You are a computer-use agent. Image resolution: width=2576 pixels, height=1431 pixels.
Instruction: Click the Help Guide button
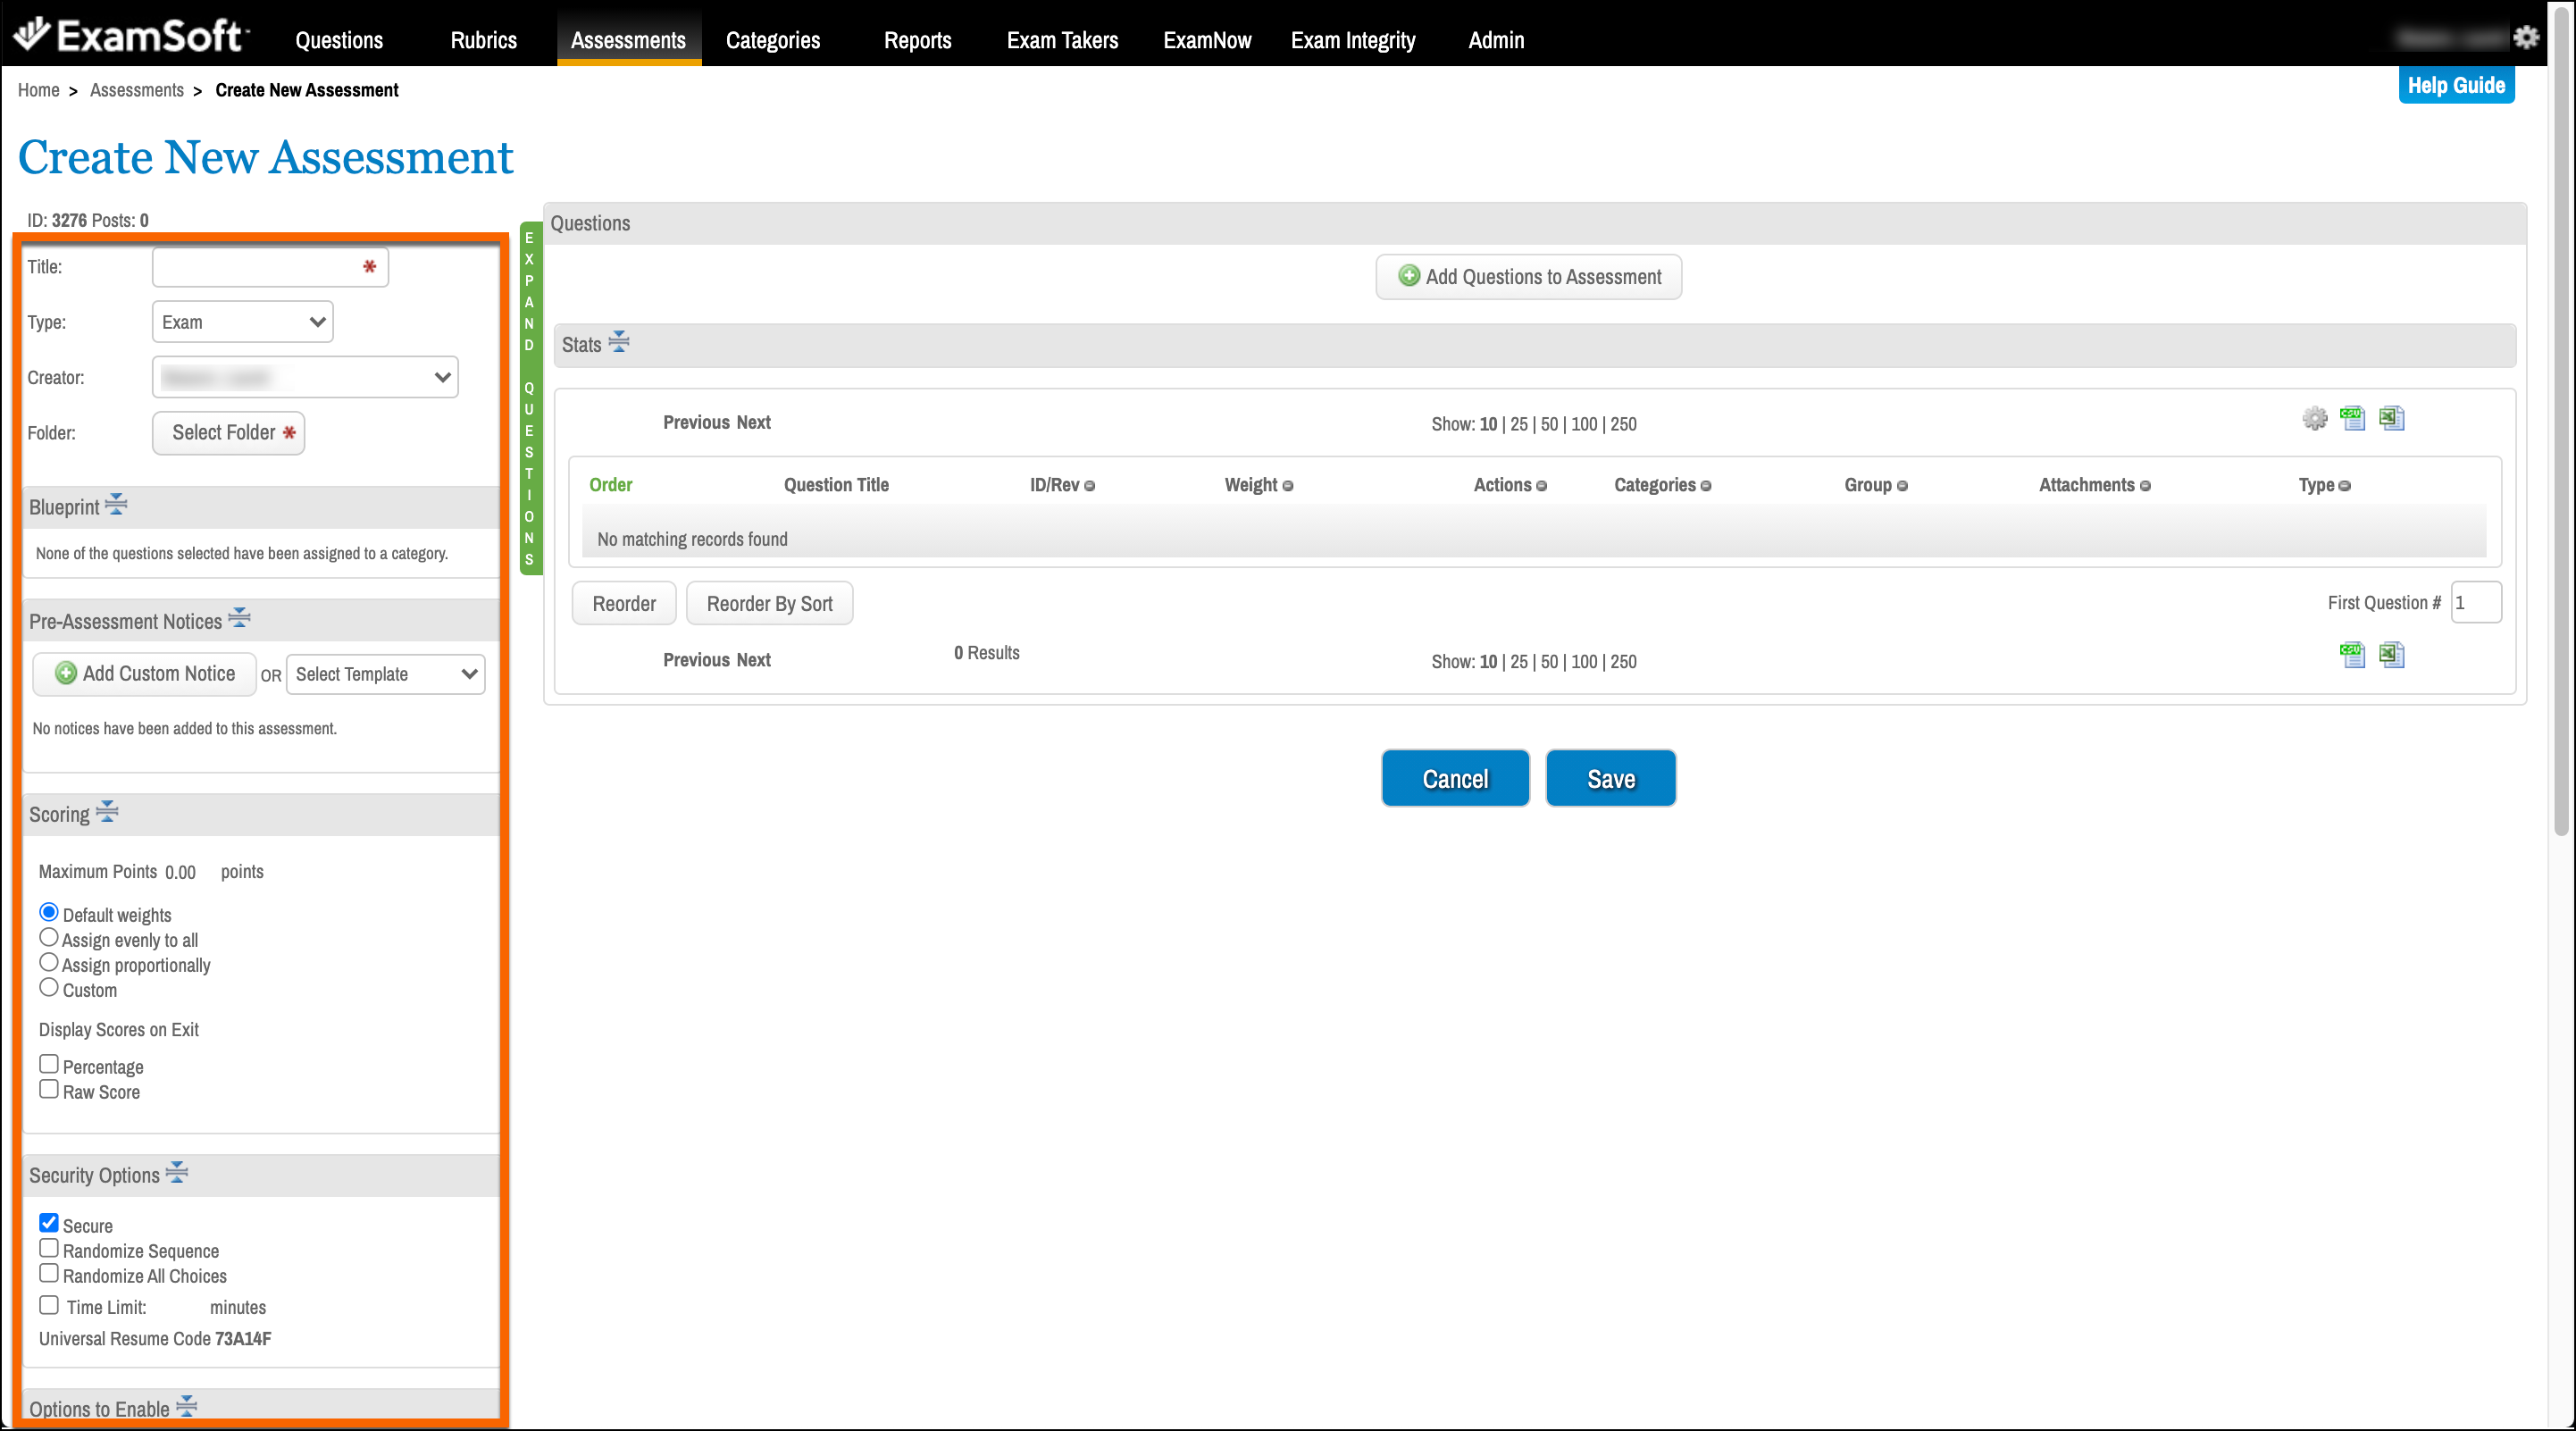2455,85
